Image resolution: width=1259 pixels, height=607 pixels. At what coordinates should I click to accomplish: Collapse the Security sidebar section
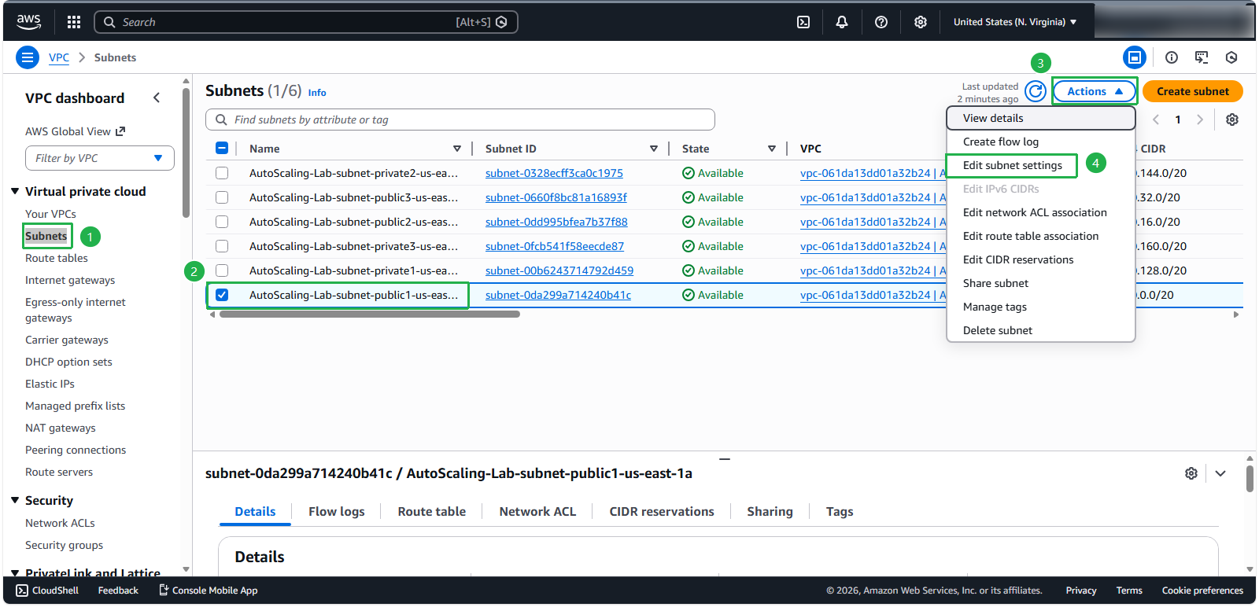tap(15, 500)
